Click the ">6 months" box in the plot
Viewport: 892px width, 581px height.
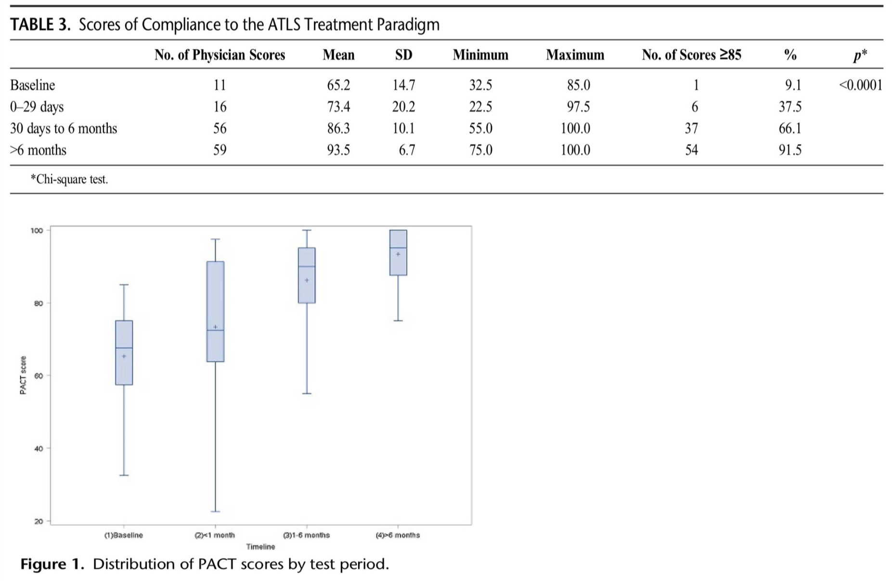(398, 252)
